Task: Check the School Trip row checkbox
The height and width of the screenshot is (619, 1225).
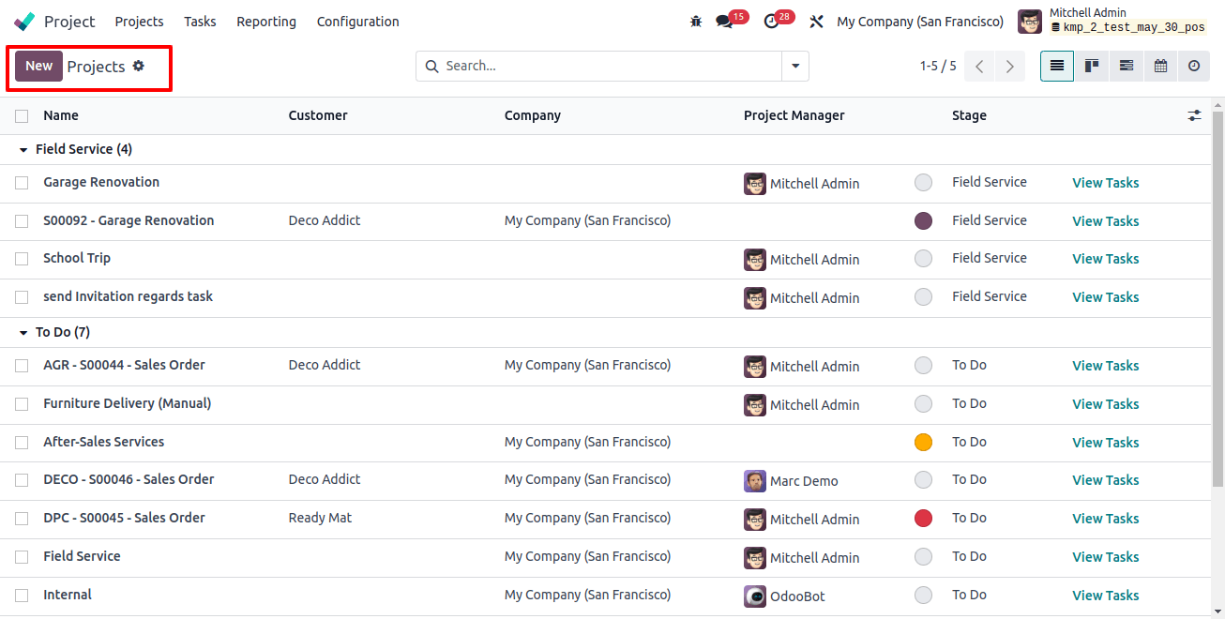Action: point(22,259)
